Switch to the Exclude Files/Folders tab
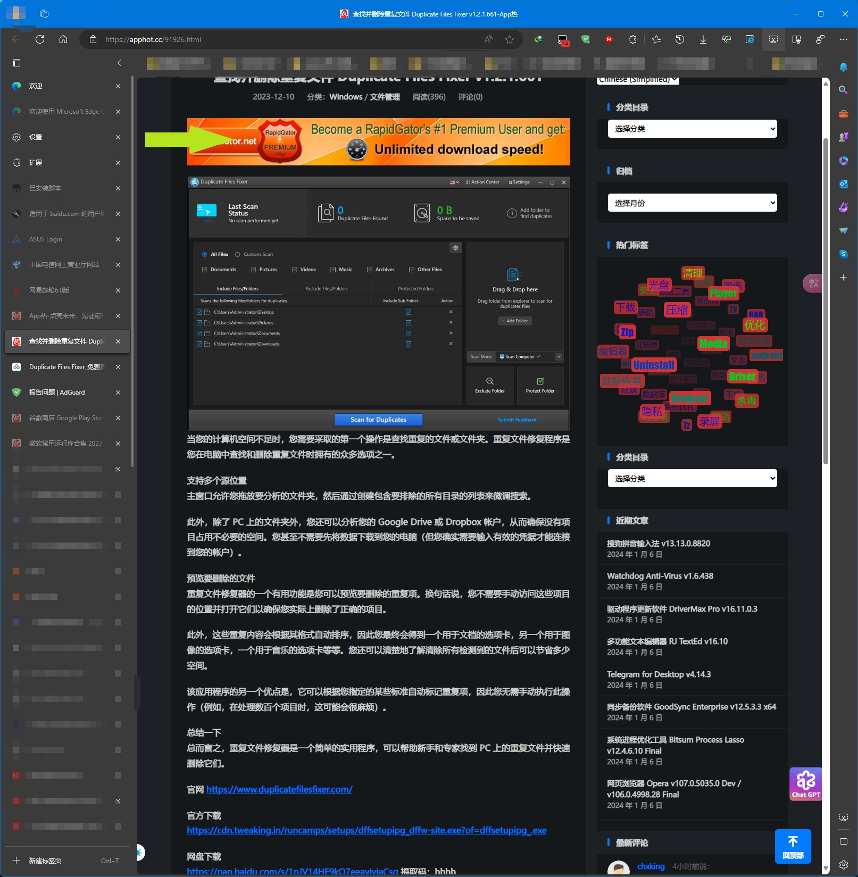858x877 pixels. point(326,289)
